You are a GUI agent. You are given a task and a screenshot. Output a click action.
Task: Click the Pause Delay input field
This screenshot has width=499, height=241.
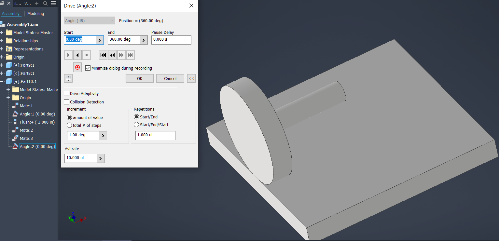pyautogui.click(x=171, y=40)
